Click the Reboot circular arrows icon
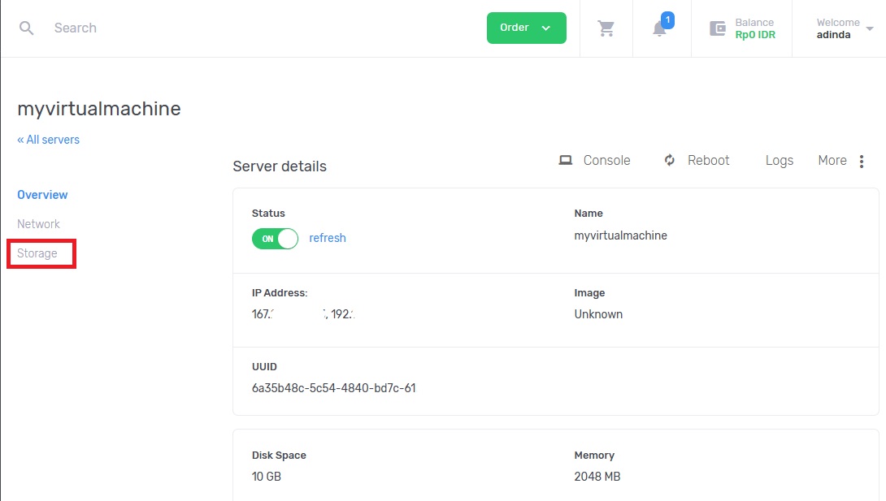 (670, 160)
